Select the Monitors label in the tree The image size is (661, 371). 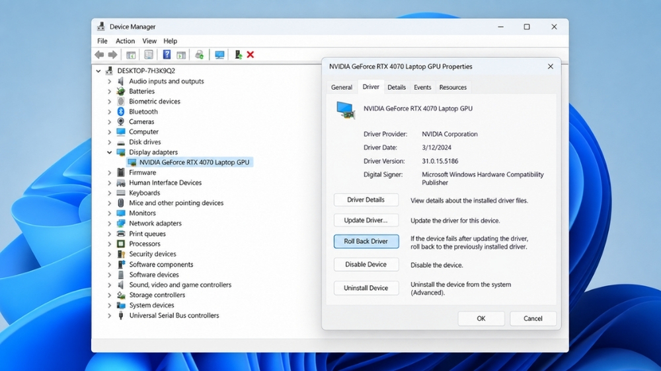(x=143, y=213)
